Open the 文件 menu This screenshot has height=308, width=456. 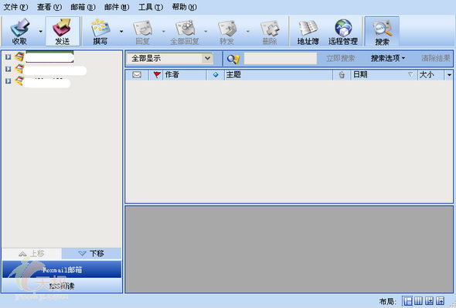(x=15, y=7)
